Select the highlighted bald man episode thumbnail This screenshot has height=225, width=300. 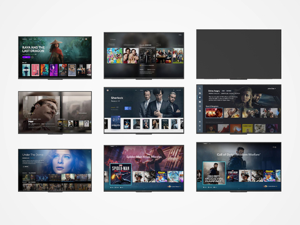68,177
